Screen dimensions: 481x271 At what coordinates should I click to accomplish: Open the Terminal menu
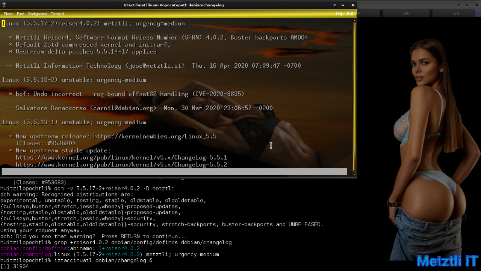pos(57,14)
